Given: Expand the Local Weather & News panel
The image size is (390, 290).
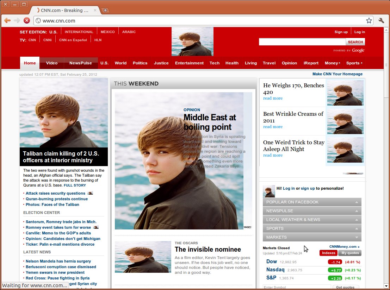Looking at the screenshot, I should coord(312,220).
